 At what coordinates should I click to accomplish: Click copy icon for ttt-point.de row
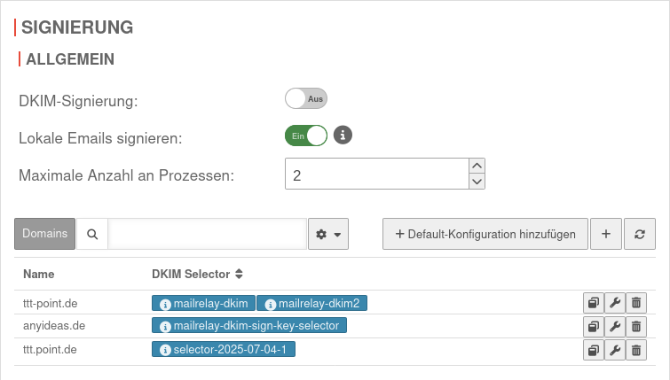point(593,303)
